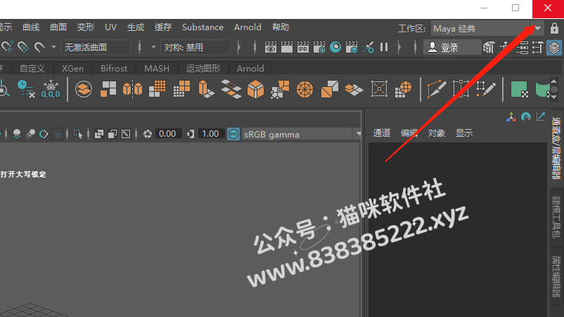Image resolution: width=564 pixels, height=317 pixels.
Task: Toggle the ON view transform button
Action: pos(233,134)
